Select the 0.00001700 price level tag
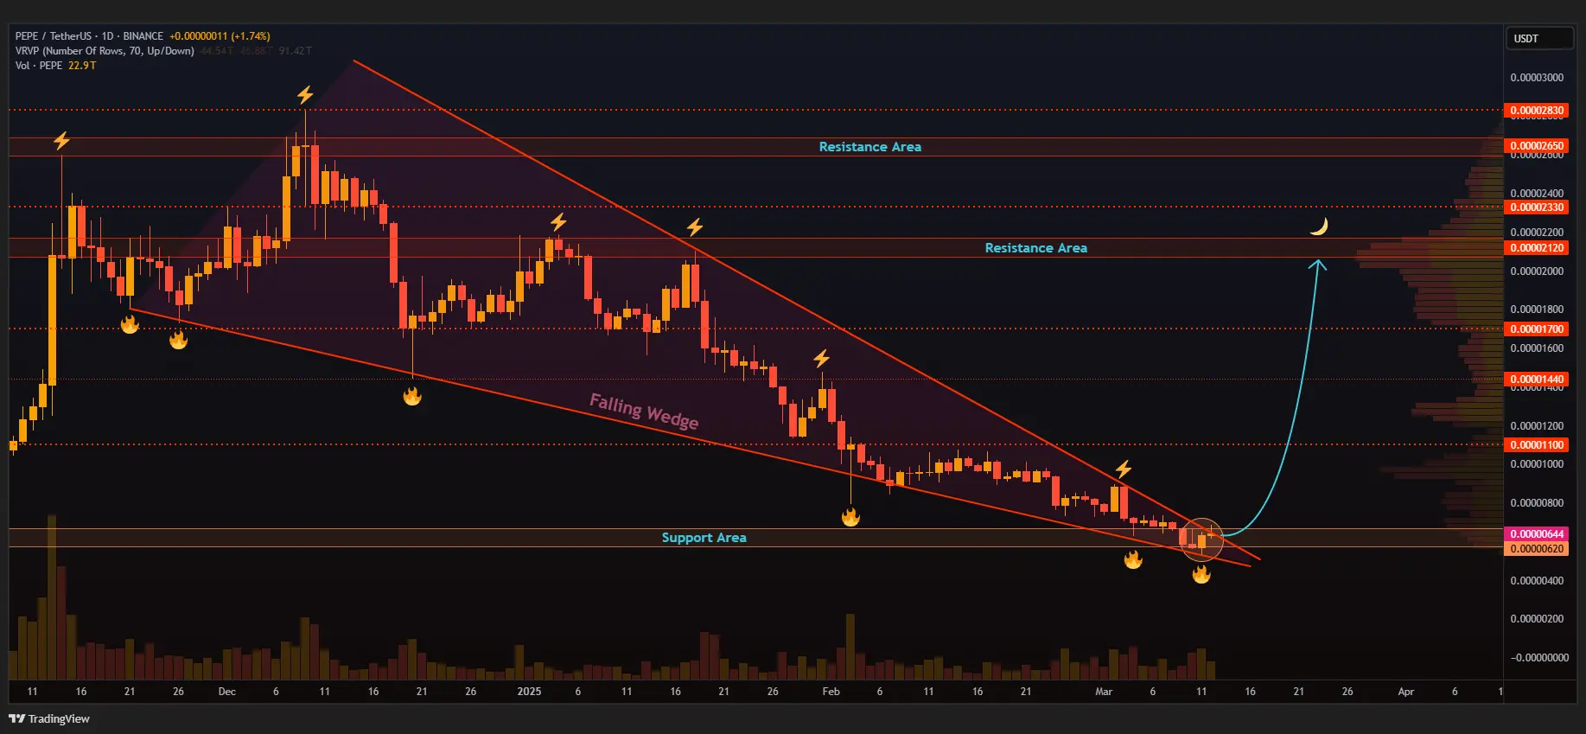The width and height of the screenshot is (1586, 734). [x=1537, y=329]
